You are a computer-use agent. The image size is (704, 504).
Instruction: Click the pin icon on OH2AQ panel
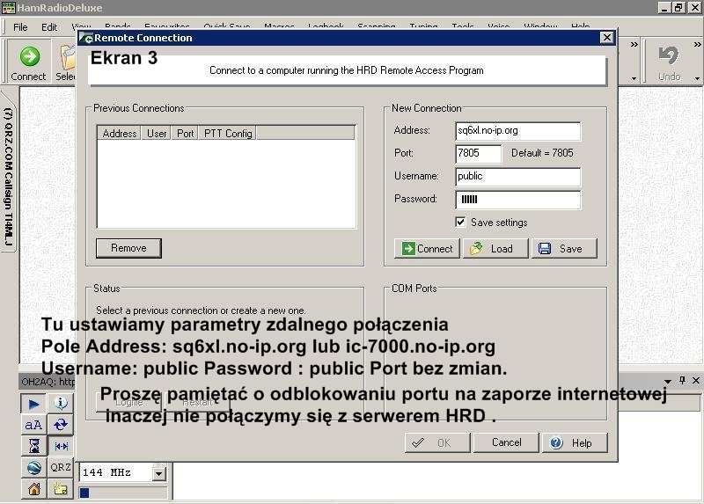tap(682, 380)
